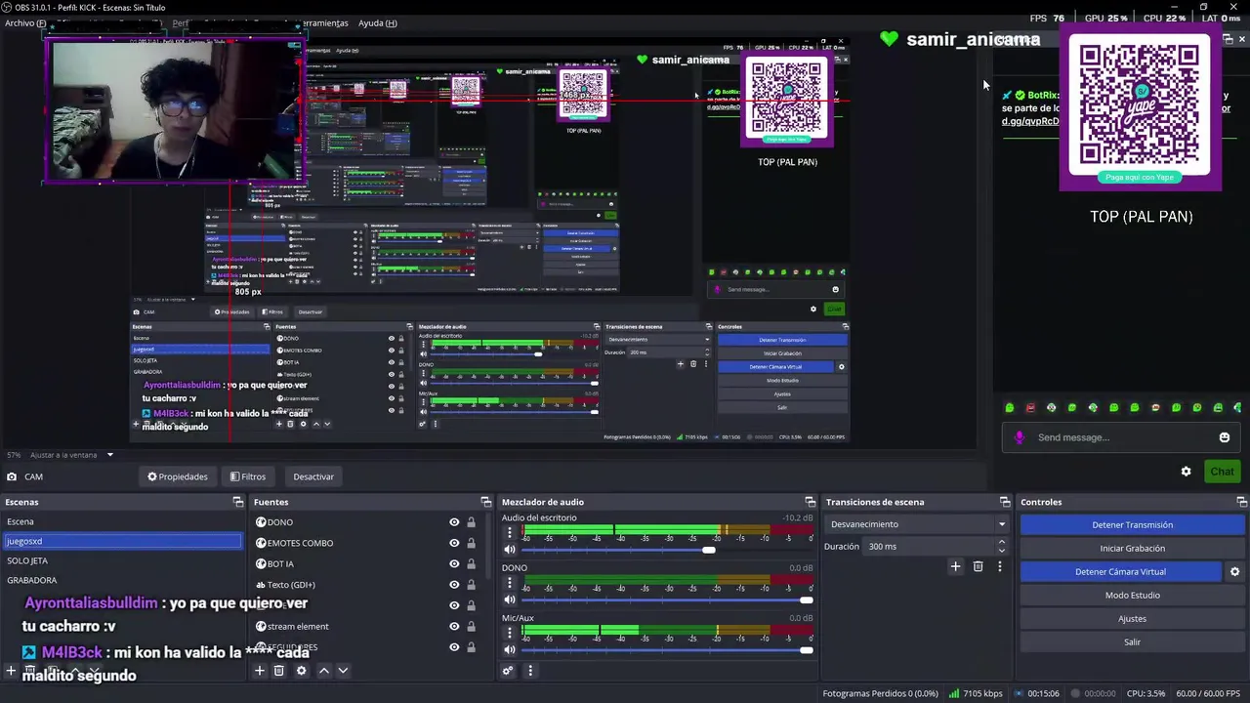The width and height of the screenshot is (1250, 703).
Task: Remove the current scene transition
Action: coord(978,566)
